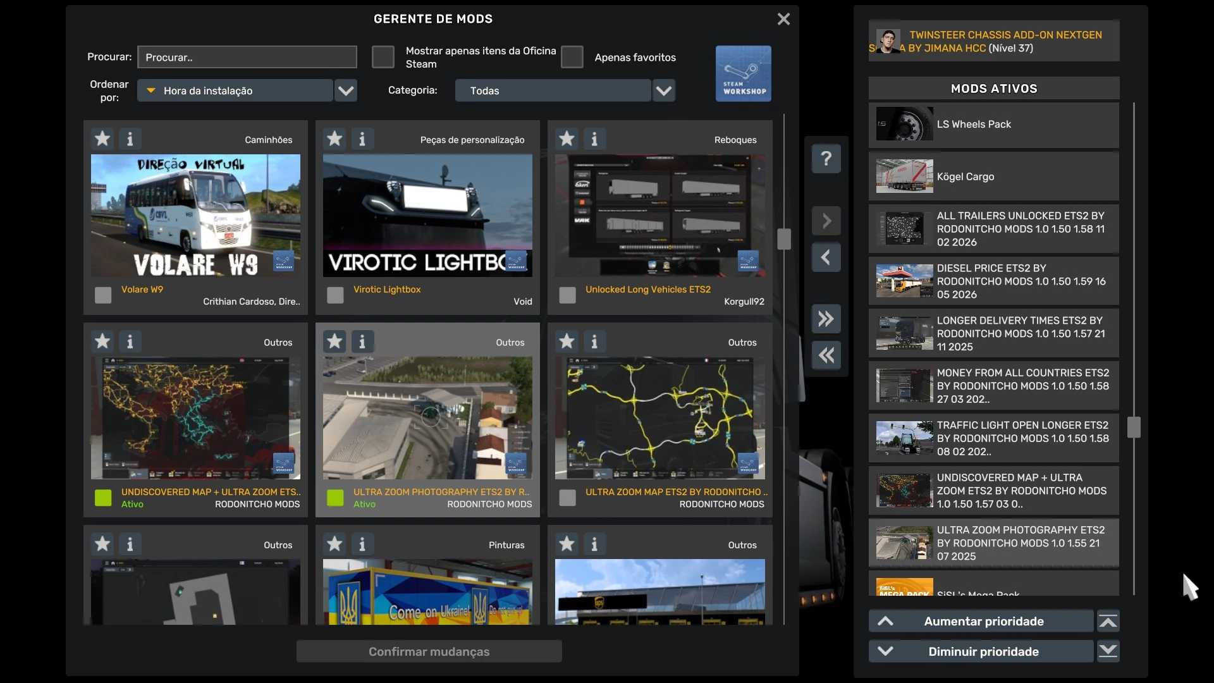Star the Virotic Lightbox mod
Viewport: 1214px width, 683px height.
(x=334, y=138)
